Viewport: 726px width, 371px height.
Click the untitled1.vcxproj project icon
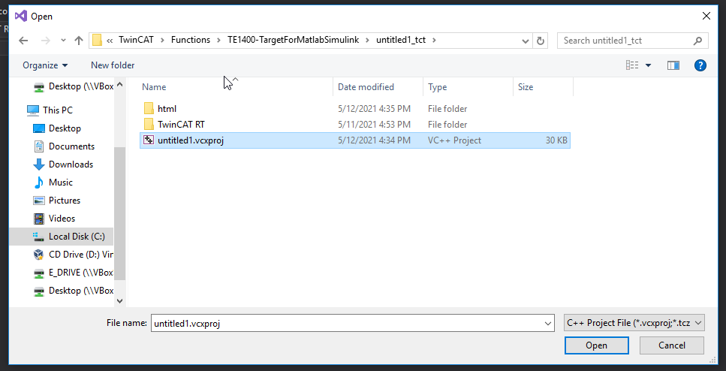pos(149,140)
